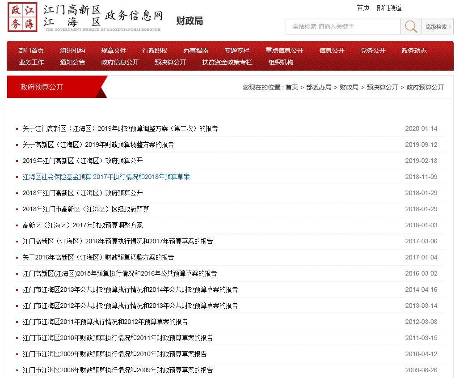Image resolution: width=468 pixels, height=378 pixels.
Task: Open the 首页 link at top
Action: point(363,8)
